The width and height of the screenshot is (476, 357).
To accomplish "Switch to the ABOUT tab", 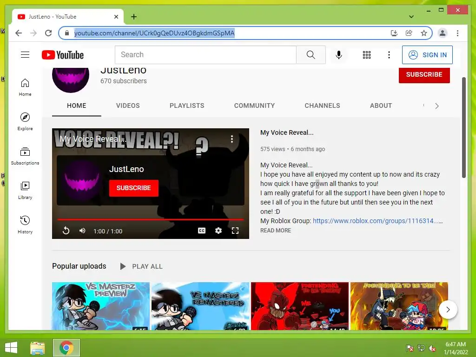I will tap(381, 106).
